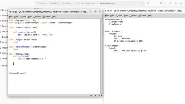185x104 pixels.
Task: Switch to grid view in file manager
Action: point(161,3)
